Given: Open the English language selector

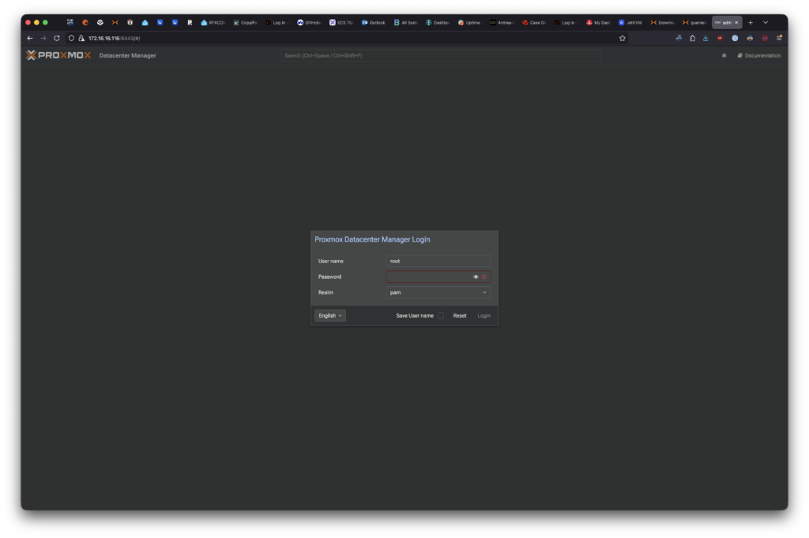Looking at the screenshot, I should coord(330,315).
